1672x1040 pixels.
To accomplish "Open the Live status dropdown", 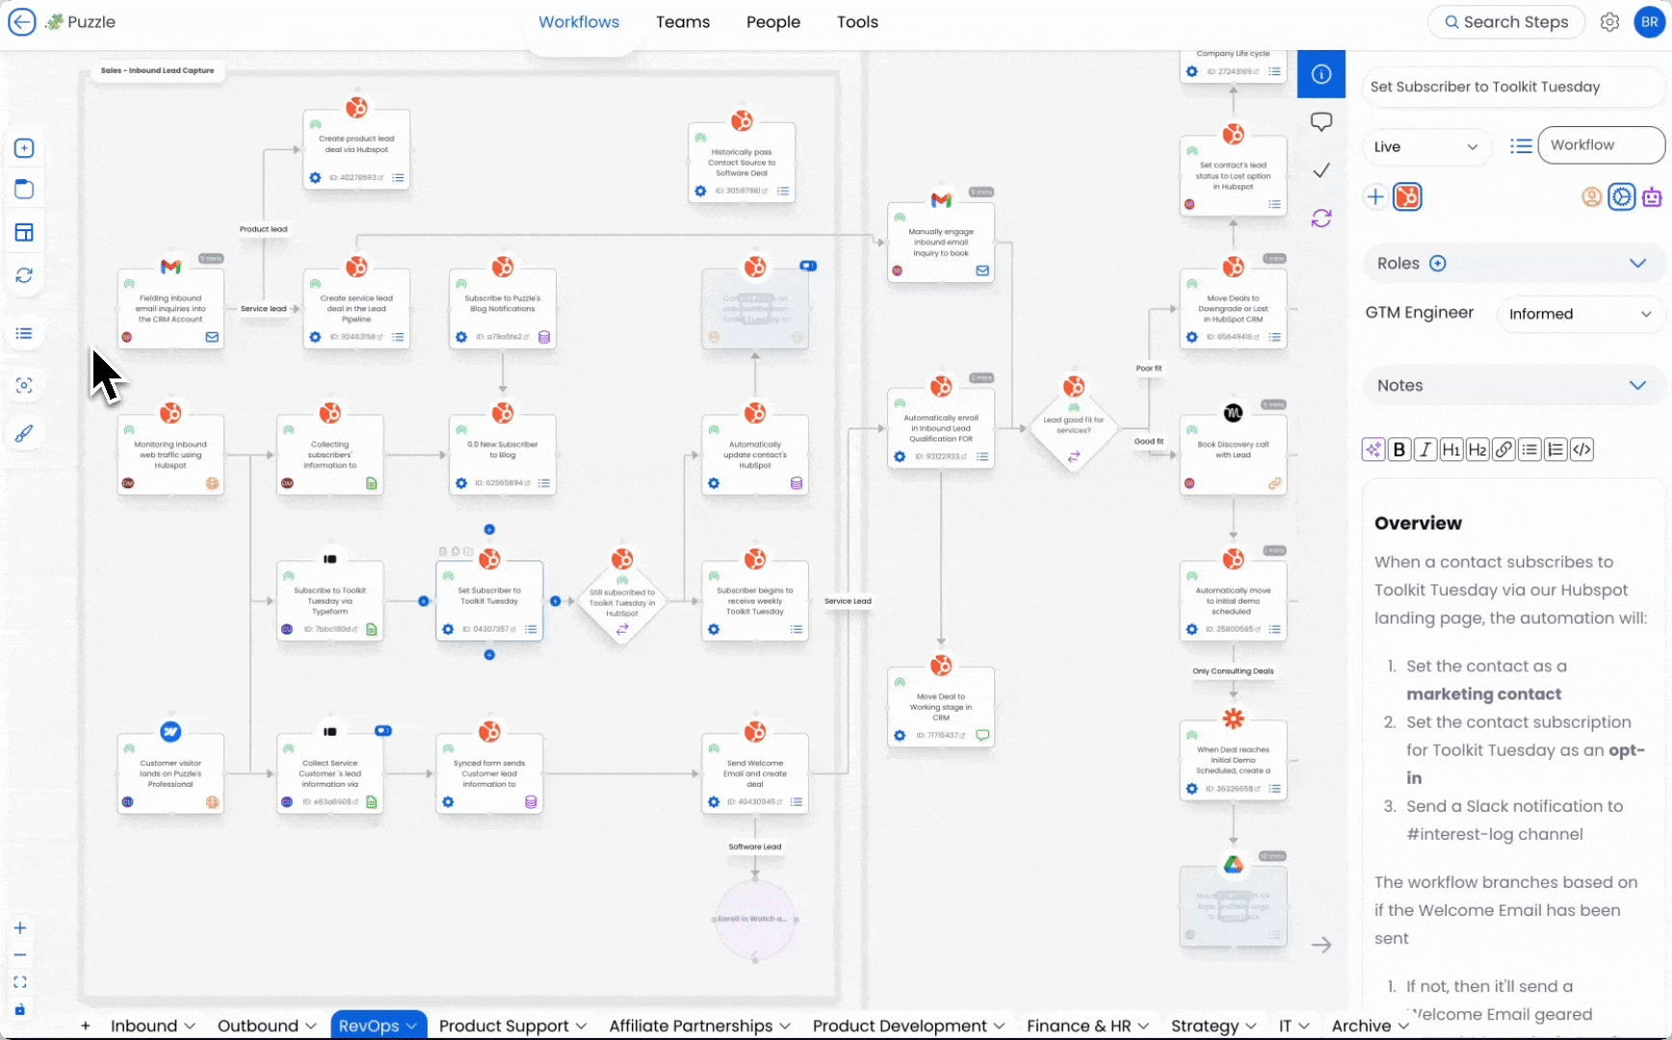I will 1426,146.
